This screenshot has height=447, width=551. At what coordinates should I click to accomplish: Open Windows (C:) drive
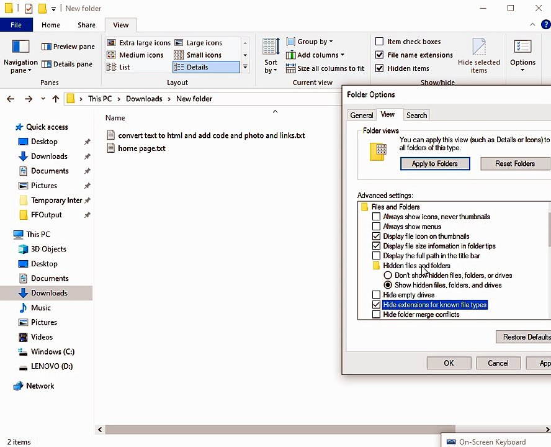pyautogui.click(x=47, y=351)
